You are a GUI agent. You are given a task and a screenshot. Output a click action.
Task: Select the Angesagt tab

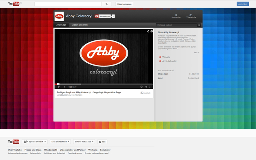coord(61,25)
